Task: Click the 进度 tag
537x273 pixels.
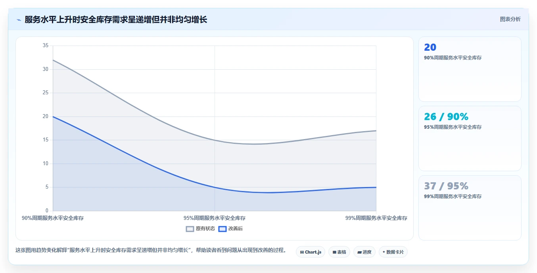Action: (x=364, y=252)
